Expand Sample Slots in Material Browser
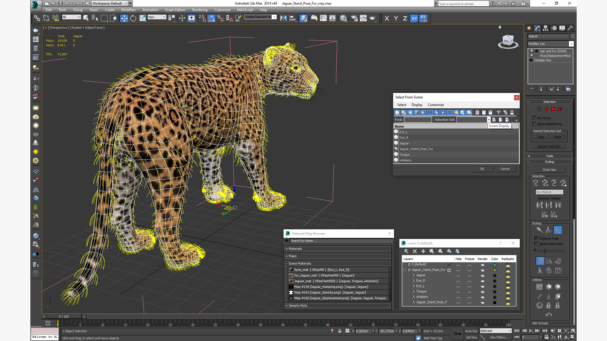This screenshot has height=341, width=607. [338, 306]
